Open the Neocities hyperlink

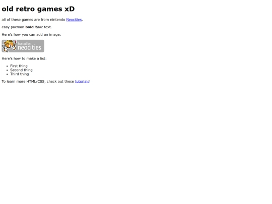74,20
